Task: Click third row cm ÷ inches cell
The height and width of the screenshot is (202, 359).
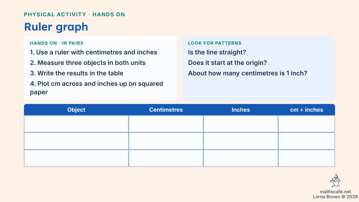Action: pyautogui.click(x=307, y=158)
